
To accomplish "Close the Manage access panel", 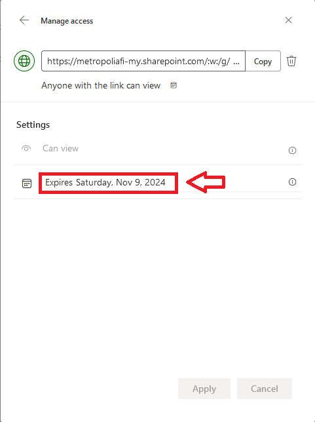I will click(288, 20).
